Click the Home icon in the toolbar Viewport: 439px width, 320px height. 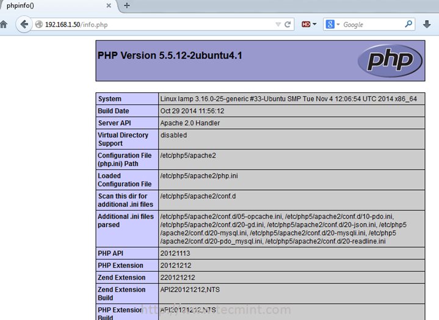pyautogui.click(x=4, y=24)
